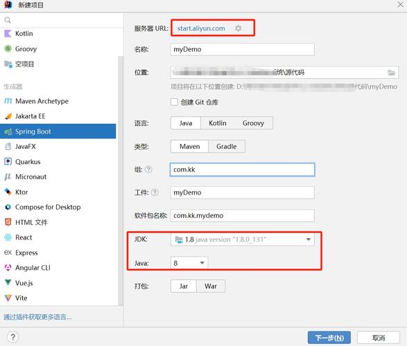Open the get more languages via plugins link

point(37,317)
